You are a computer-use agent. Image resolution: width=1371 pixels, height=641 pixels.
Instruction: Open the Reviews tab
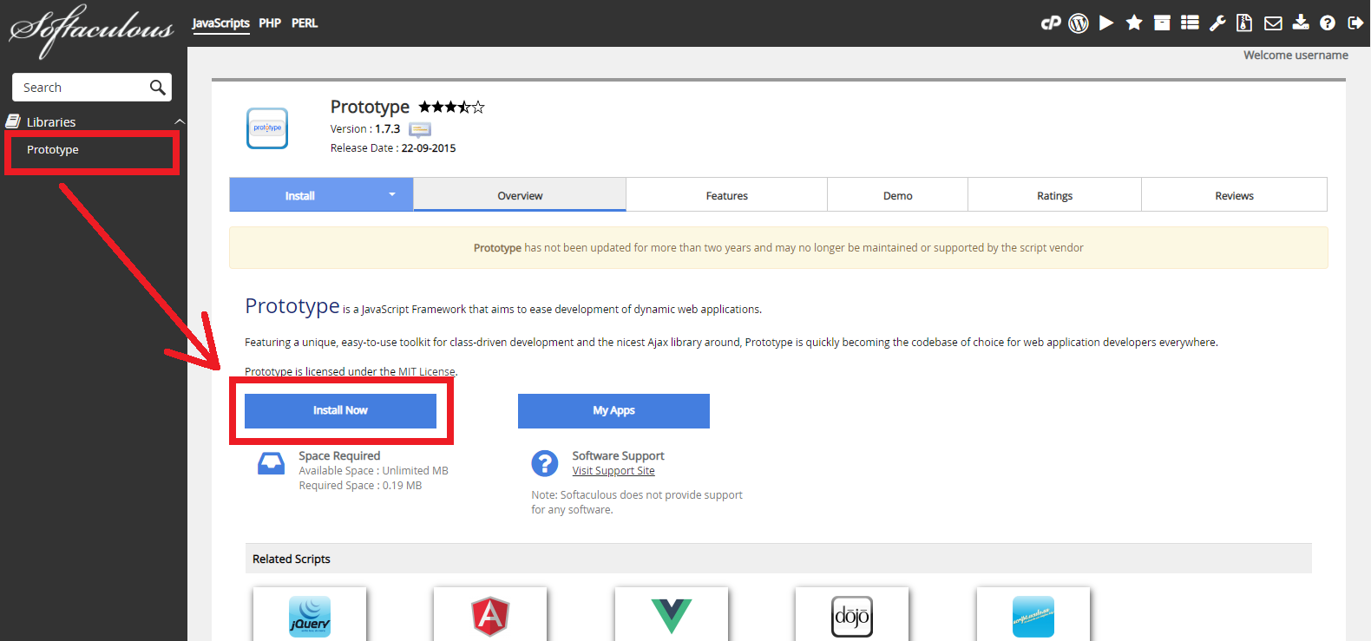coord(1234,196)
